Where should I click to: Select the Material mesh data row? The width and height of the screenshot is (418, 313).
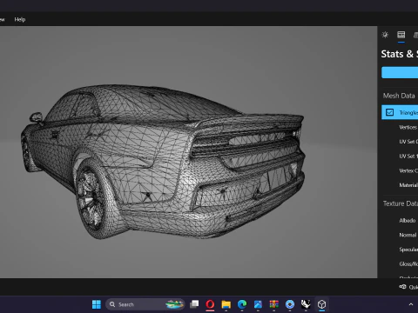[x=400, y=185]
